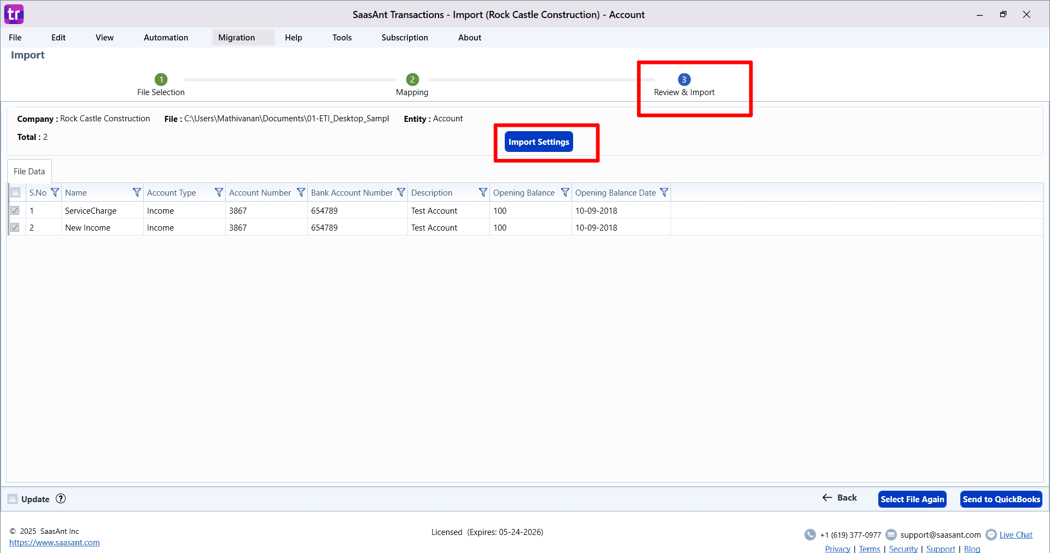The width and height of the screenshot is (1050, 553).
Task: Click the Opening Balance filter funnel
Action: [x=565, y=192]
